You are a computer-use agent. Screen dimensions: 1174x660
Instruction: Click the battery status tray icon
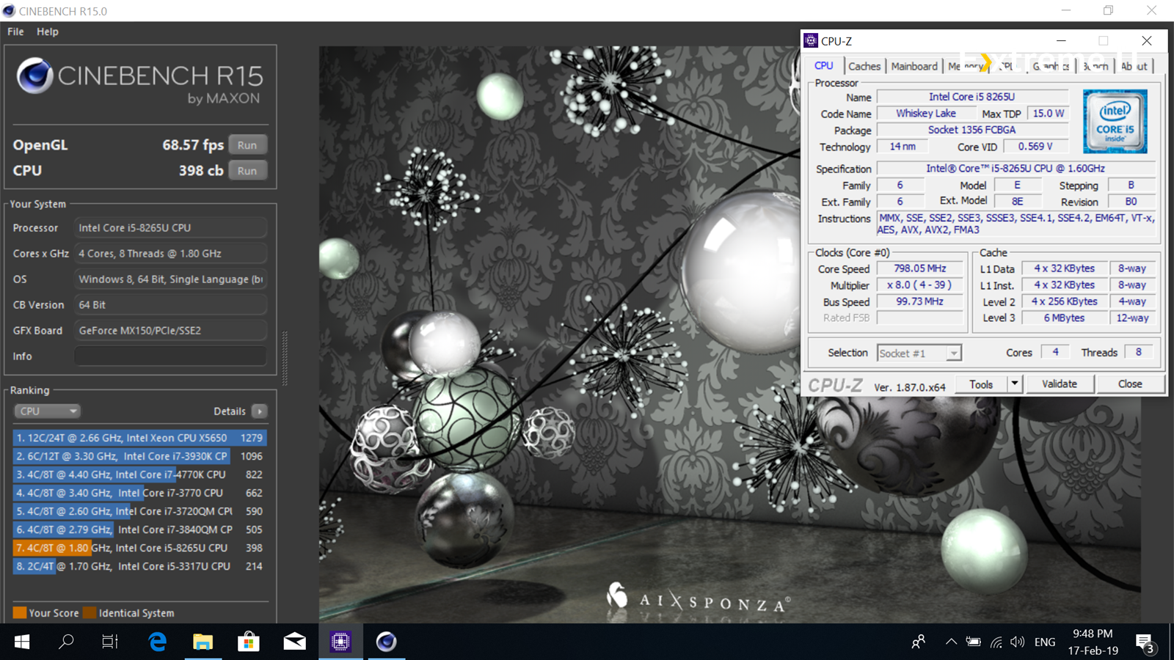[x=973, y=642]
